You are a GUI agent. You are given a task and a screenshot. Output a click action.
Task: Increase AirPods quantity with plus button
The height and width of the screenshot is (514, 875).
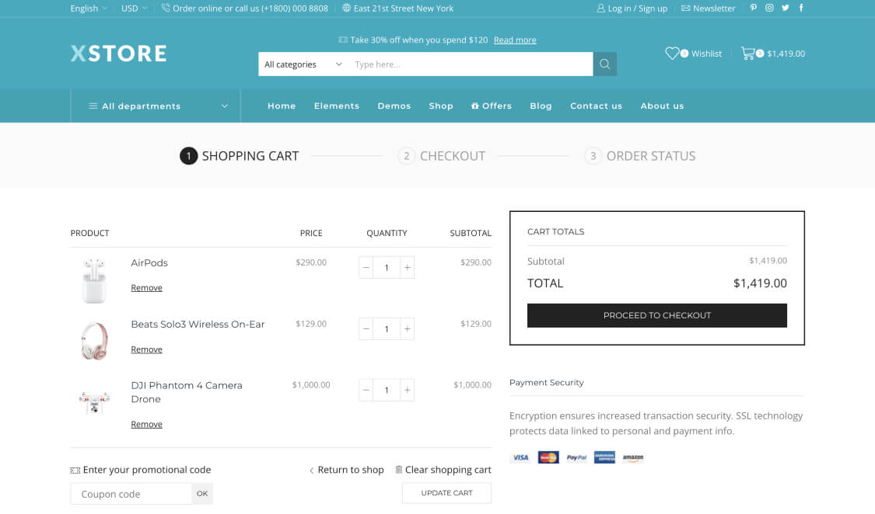408,268
